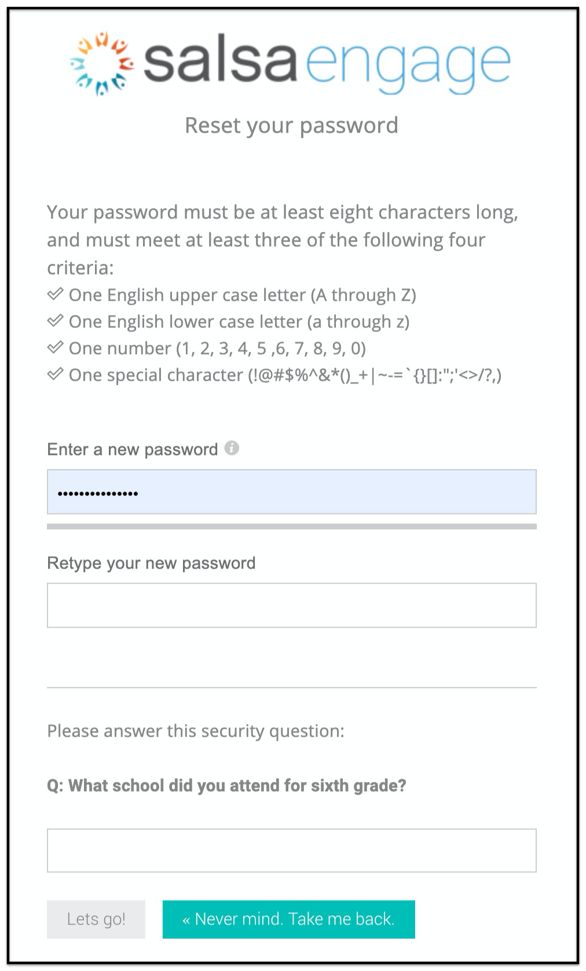The image size is (586, 971).
Task: Select Never mind, Take me back
Action: click(x=288, y=919)
